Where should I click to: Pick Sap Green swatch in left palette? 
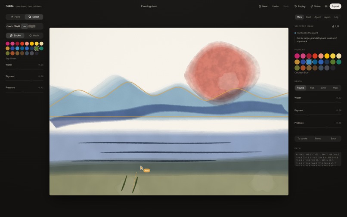37,49
